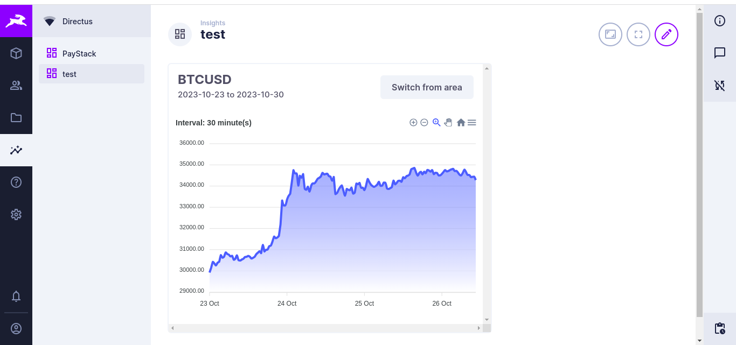
Task: Click the edit panels pencil button
Action: pyautogui.click(x=666, y=34)
